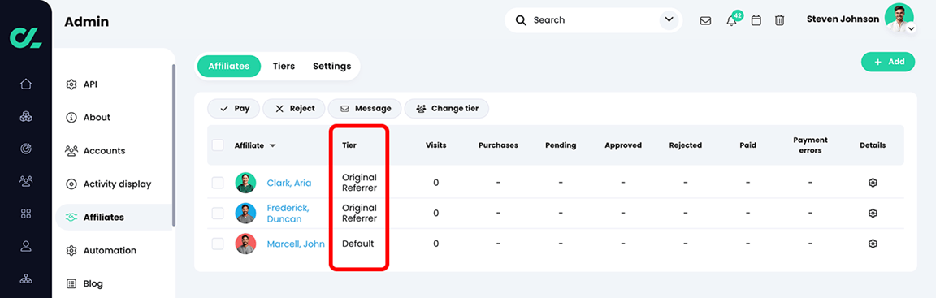Viewport: 936px width, 298px height.
Task: Click the Reject button
Action: 293,109
